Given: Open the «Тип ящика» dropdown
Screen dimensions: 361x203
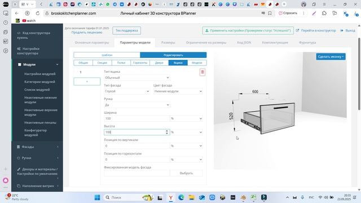Looking at the screenshot, I should click(x=137, y=78).
